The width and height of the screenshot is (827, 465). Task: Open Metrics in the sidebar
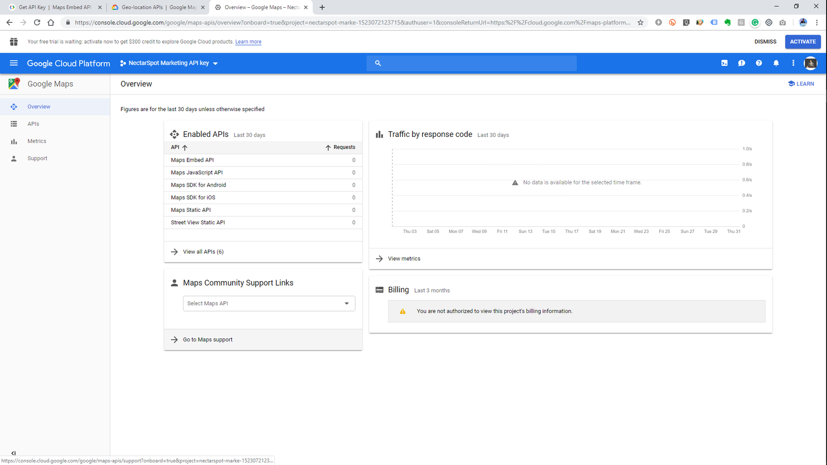coord(37,141)
